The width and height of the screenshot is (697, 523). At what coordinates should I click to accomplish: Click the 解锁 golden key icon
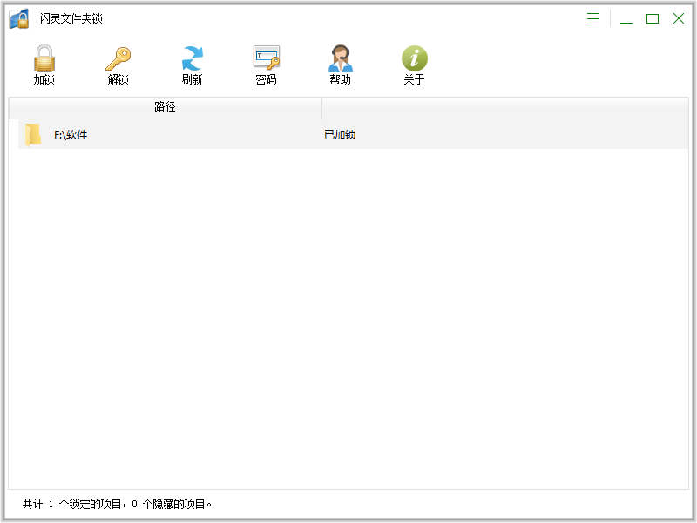(118, 59)
